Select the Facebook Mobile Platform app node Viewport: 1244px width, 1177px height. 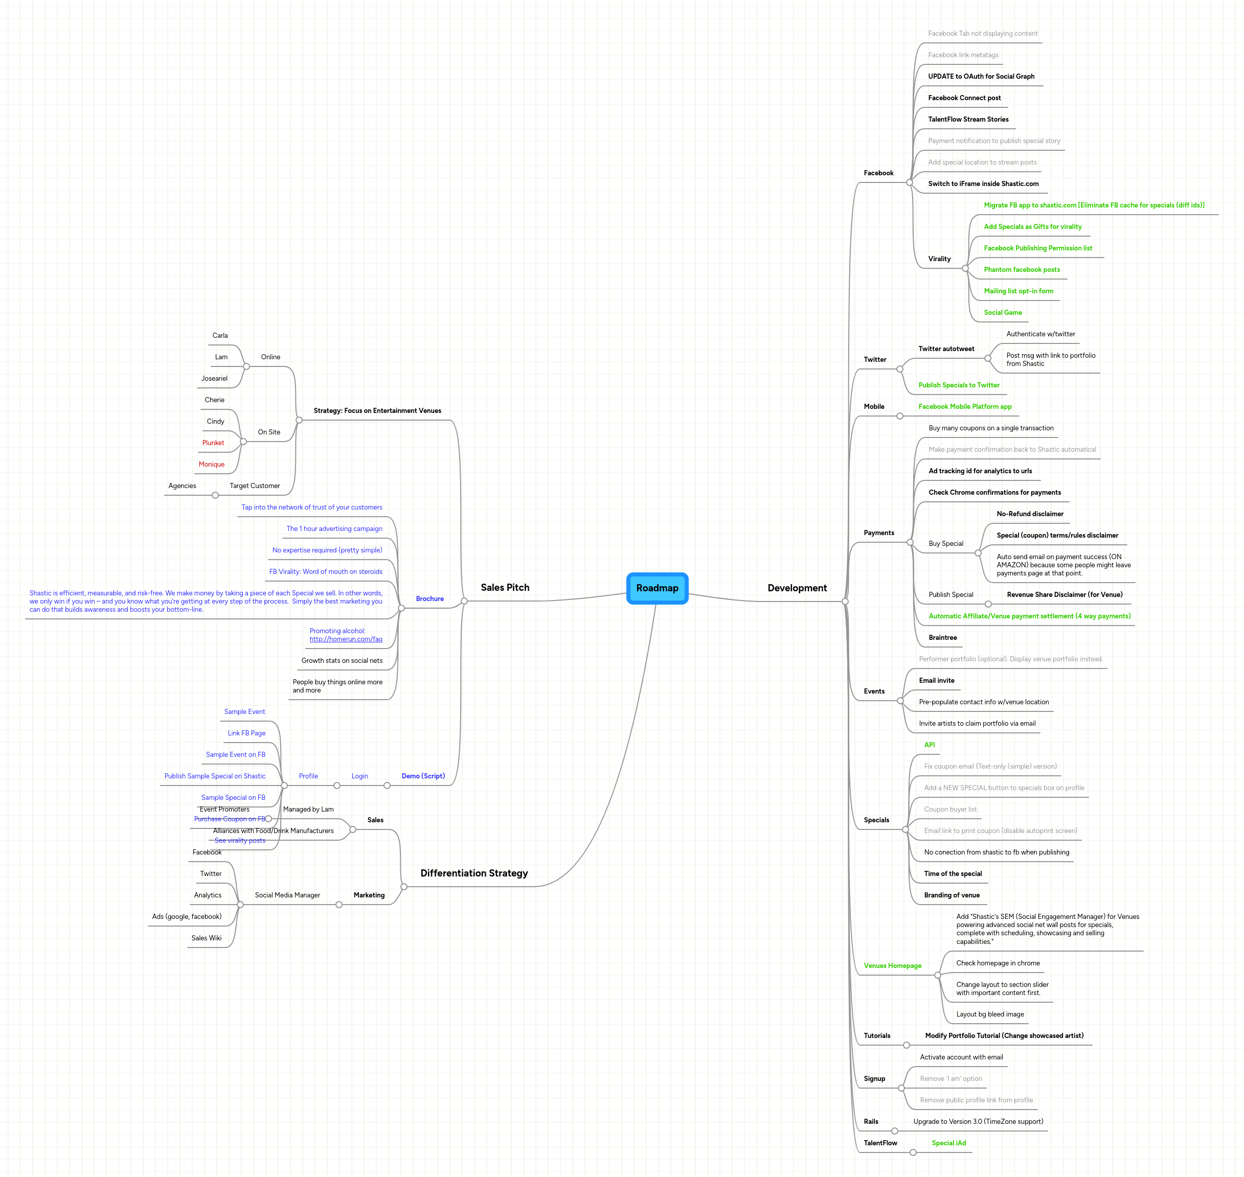point(965,406)
